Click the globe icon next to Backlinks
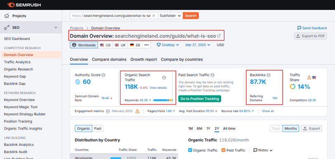Viewport: 335px width, 159px height. (269, 75)
